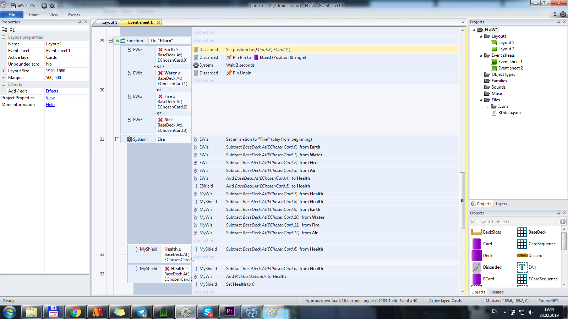Screen dimensions: 568x319
Task: Open the Project Properties View link
Action: 50,98
